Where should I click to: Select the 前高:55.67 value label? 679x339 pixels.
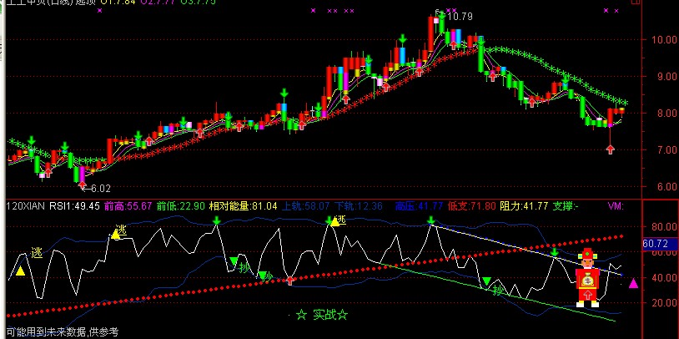[x=128, y=205]
